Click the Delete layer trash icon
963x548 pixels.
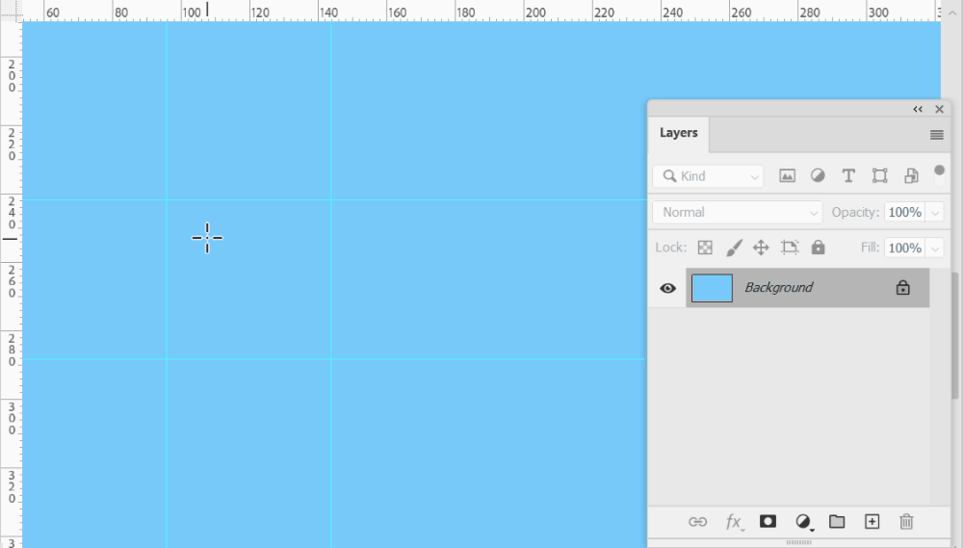906,522
